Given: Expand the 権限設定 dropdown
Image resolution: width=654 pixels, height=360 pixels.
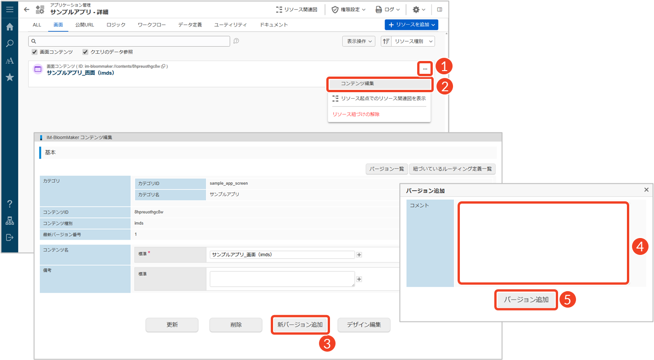Looking at the screenshot, I should pos(348,9).
